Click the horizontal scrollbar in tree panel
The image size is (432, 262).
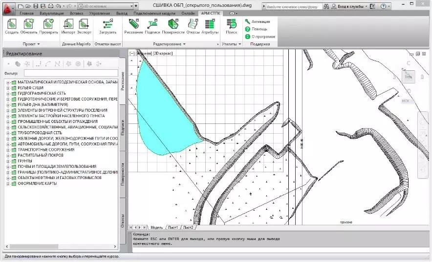click(61, 246)
